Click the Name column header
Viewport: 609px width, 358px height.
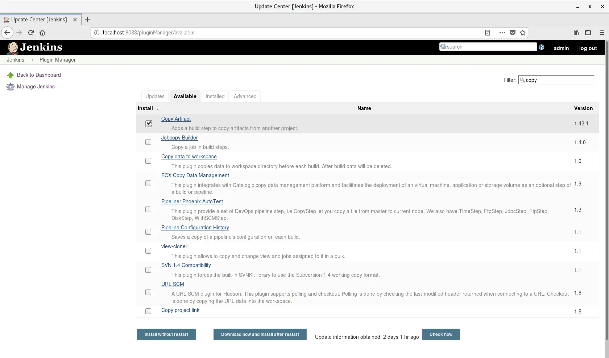pyautogui.click(x=364, y=108)
